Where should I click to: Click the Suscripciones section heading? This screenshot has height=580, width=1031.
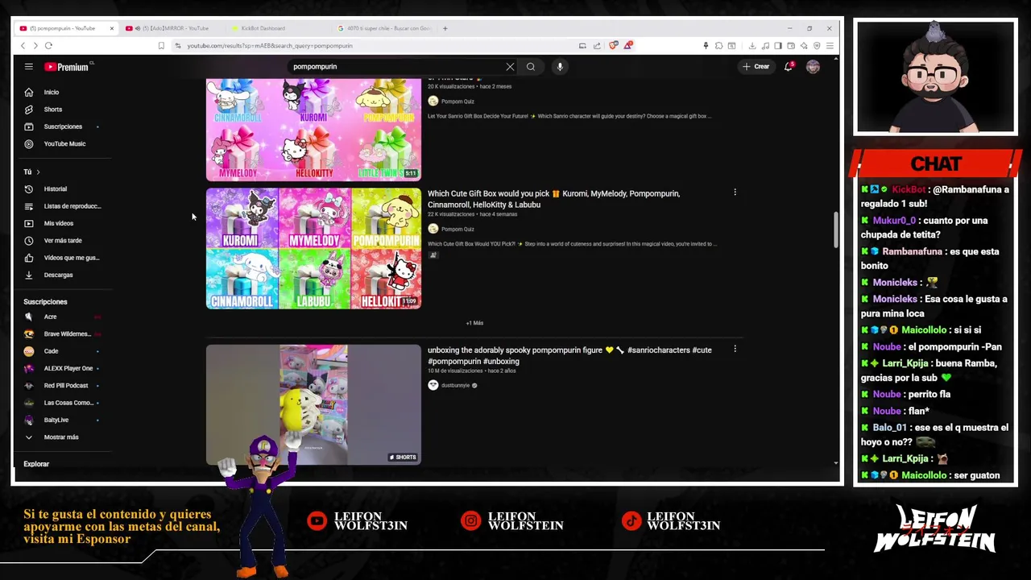click(x=45, y=301)
